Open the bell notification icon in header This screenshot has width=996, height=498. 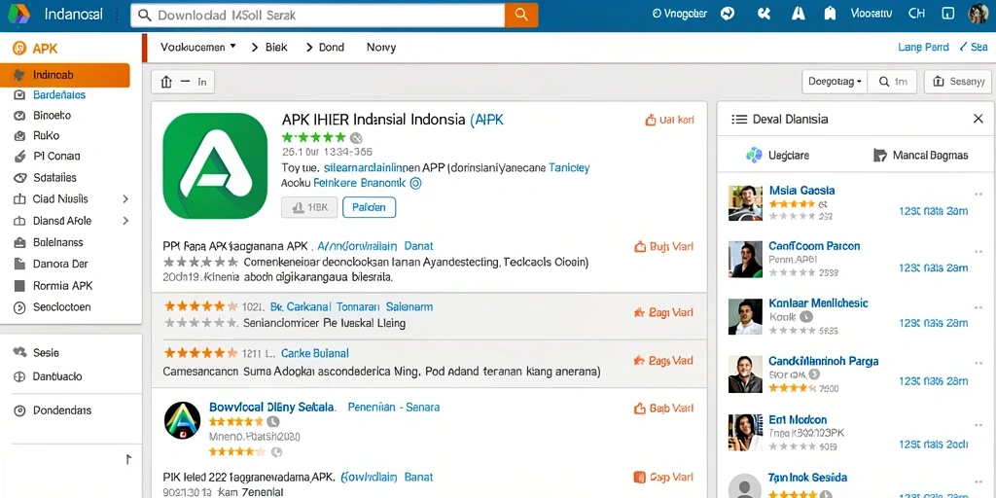point(830,14)
